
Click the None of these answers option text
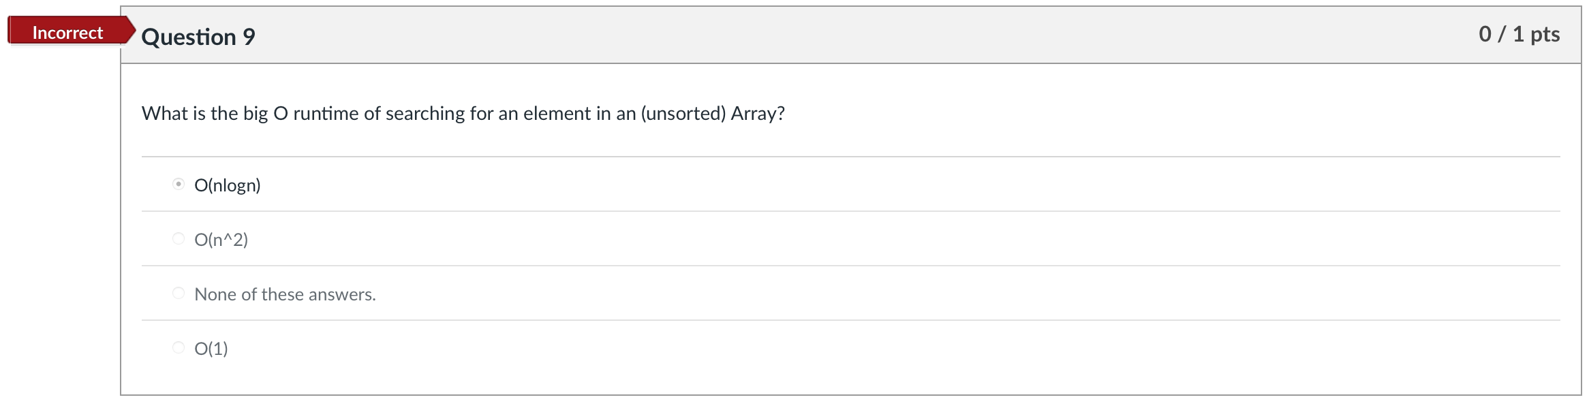point(286,294)
